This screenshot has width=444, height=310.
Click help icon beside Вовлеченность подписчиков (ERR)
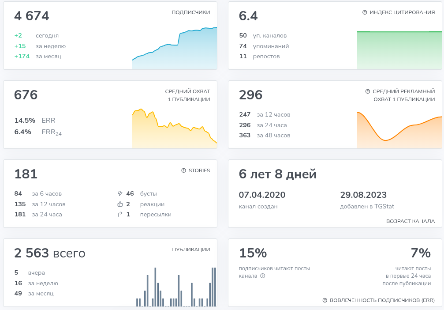[x=325, y=300]
